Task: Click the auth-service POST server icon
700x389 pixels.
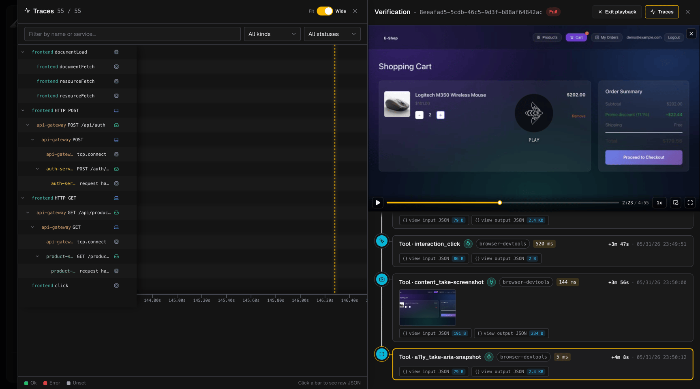Action: tap(116, 169)
